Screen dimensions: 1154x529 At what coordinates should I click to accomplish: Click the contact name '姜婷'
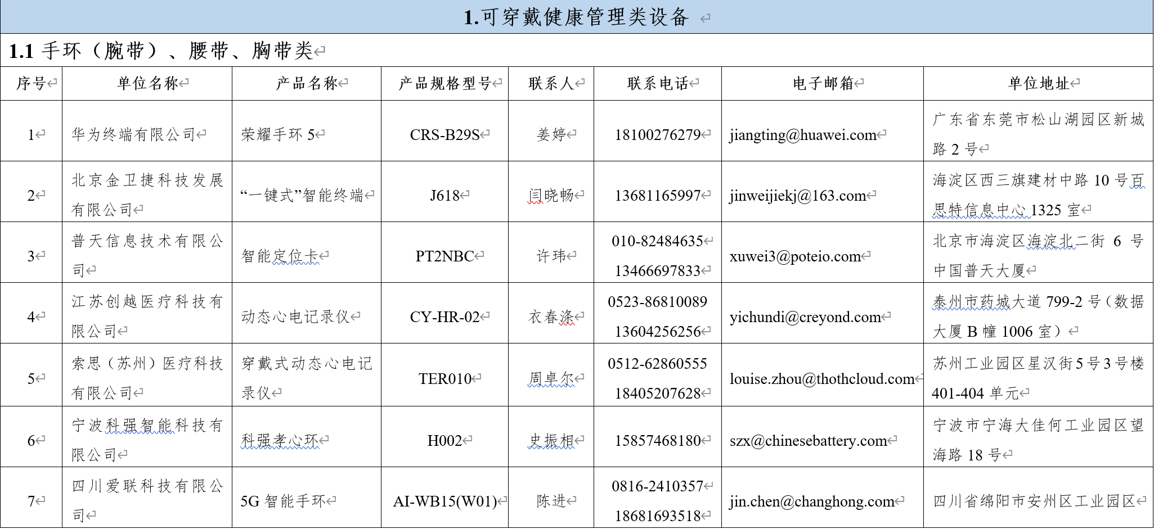click(x=551, y=134)
